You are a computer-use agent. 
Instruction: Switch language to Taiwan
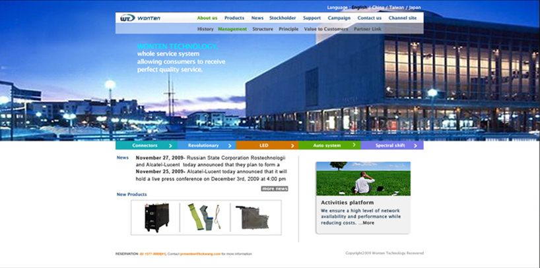pos(397,8)
